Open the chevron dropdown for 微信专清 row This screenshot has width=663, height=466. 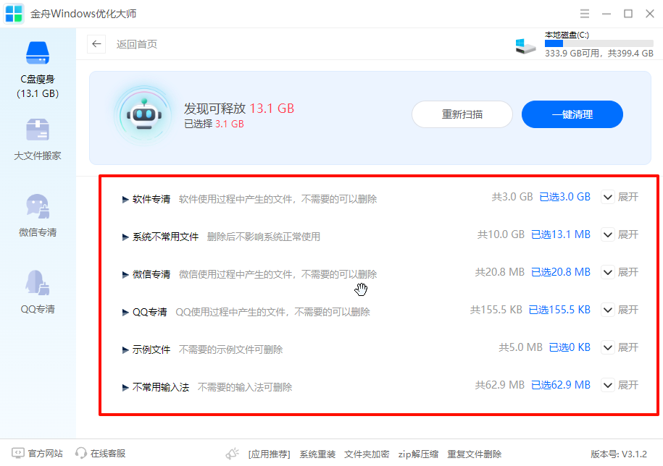click(x=608, y=272)
